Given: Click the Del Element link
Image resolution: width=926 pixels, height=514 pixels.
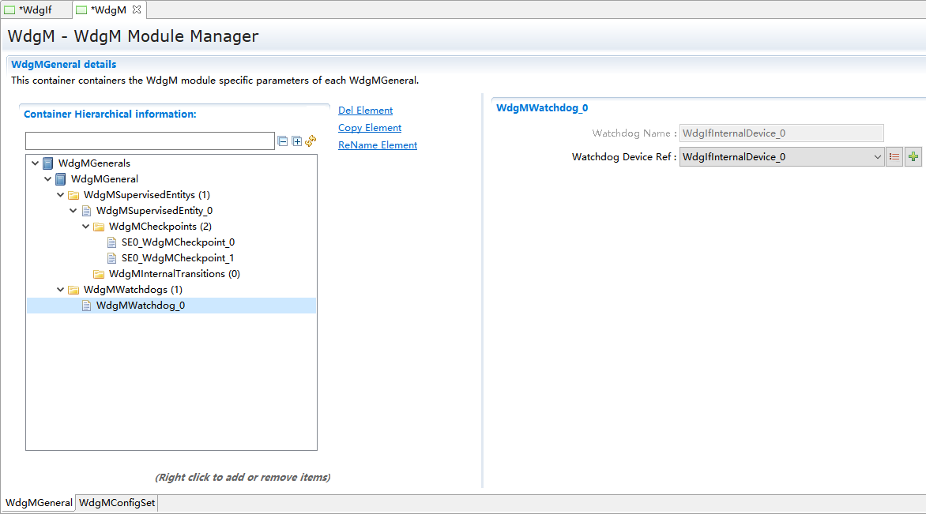Looking at the screenshot, I should (365, 111).
